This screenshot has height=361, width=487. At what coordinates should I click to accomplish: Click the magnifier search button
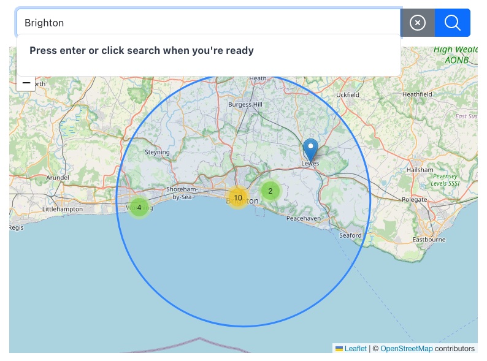452,23
